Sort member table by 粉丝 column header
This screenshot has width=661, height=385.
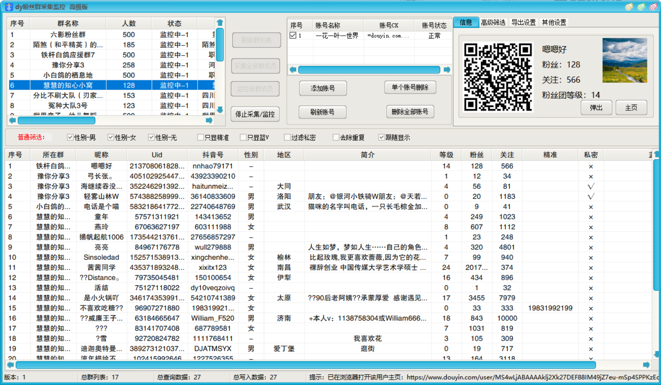pyautogui.click(x=476, y=155)
